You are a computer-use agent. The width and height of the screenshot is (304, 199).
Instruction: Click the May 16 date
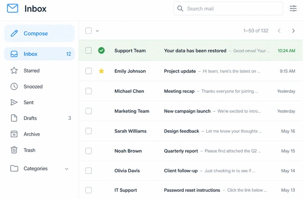click(x=288, y=131)
